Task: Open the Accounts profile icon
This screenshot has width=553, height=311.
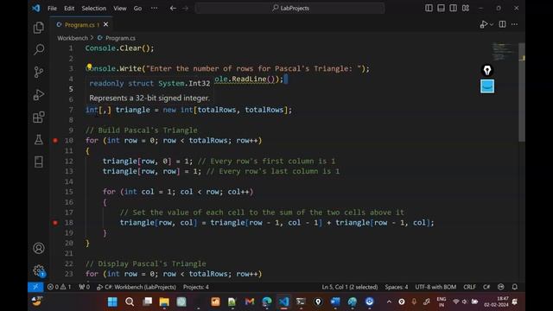Action: [38, 248]
